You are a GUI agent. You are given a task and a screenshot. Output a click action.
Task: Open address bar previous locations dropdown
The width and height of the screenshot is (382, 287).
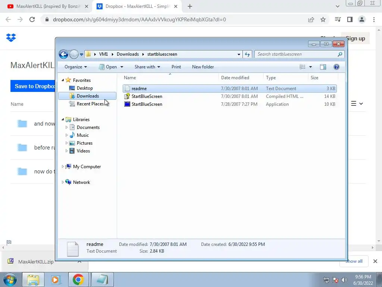(239, 54)
